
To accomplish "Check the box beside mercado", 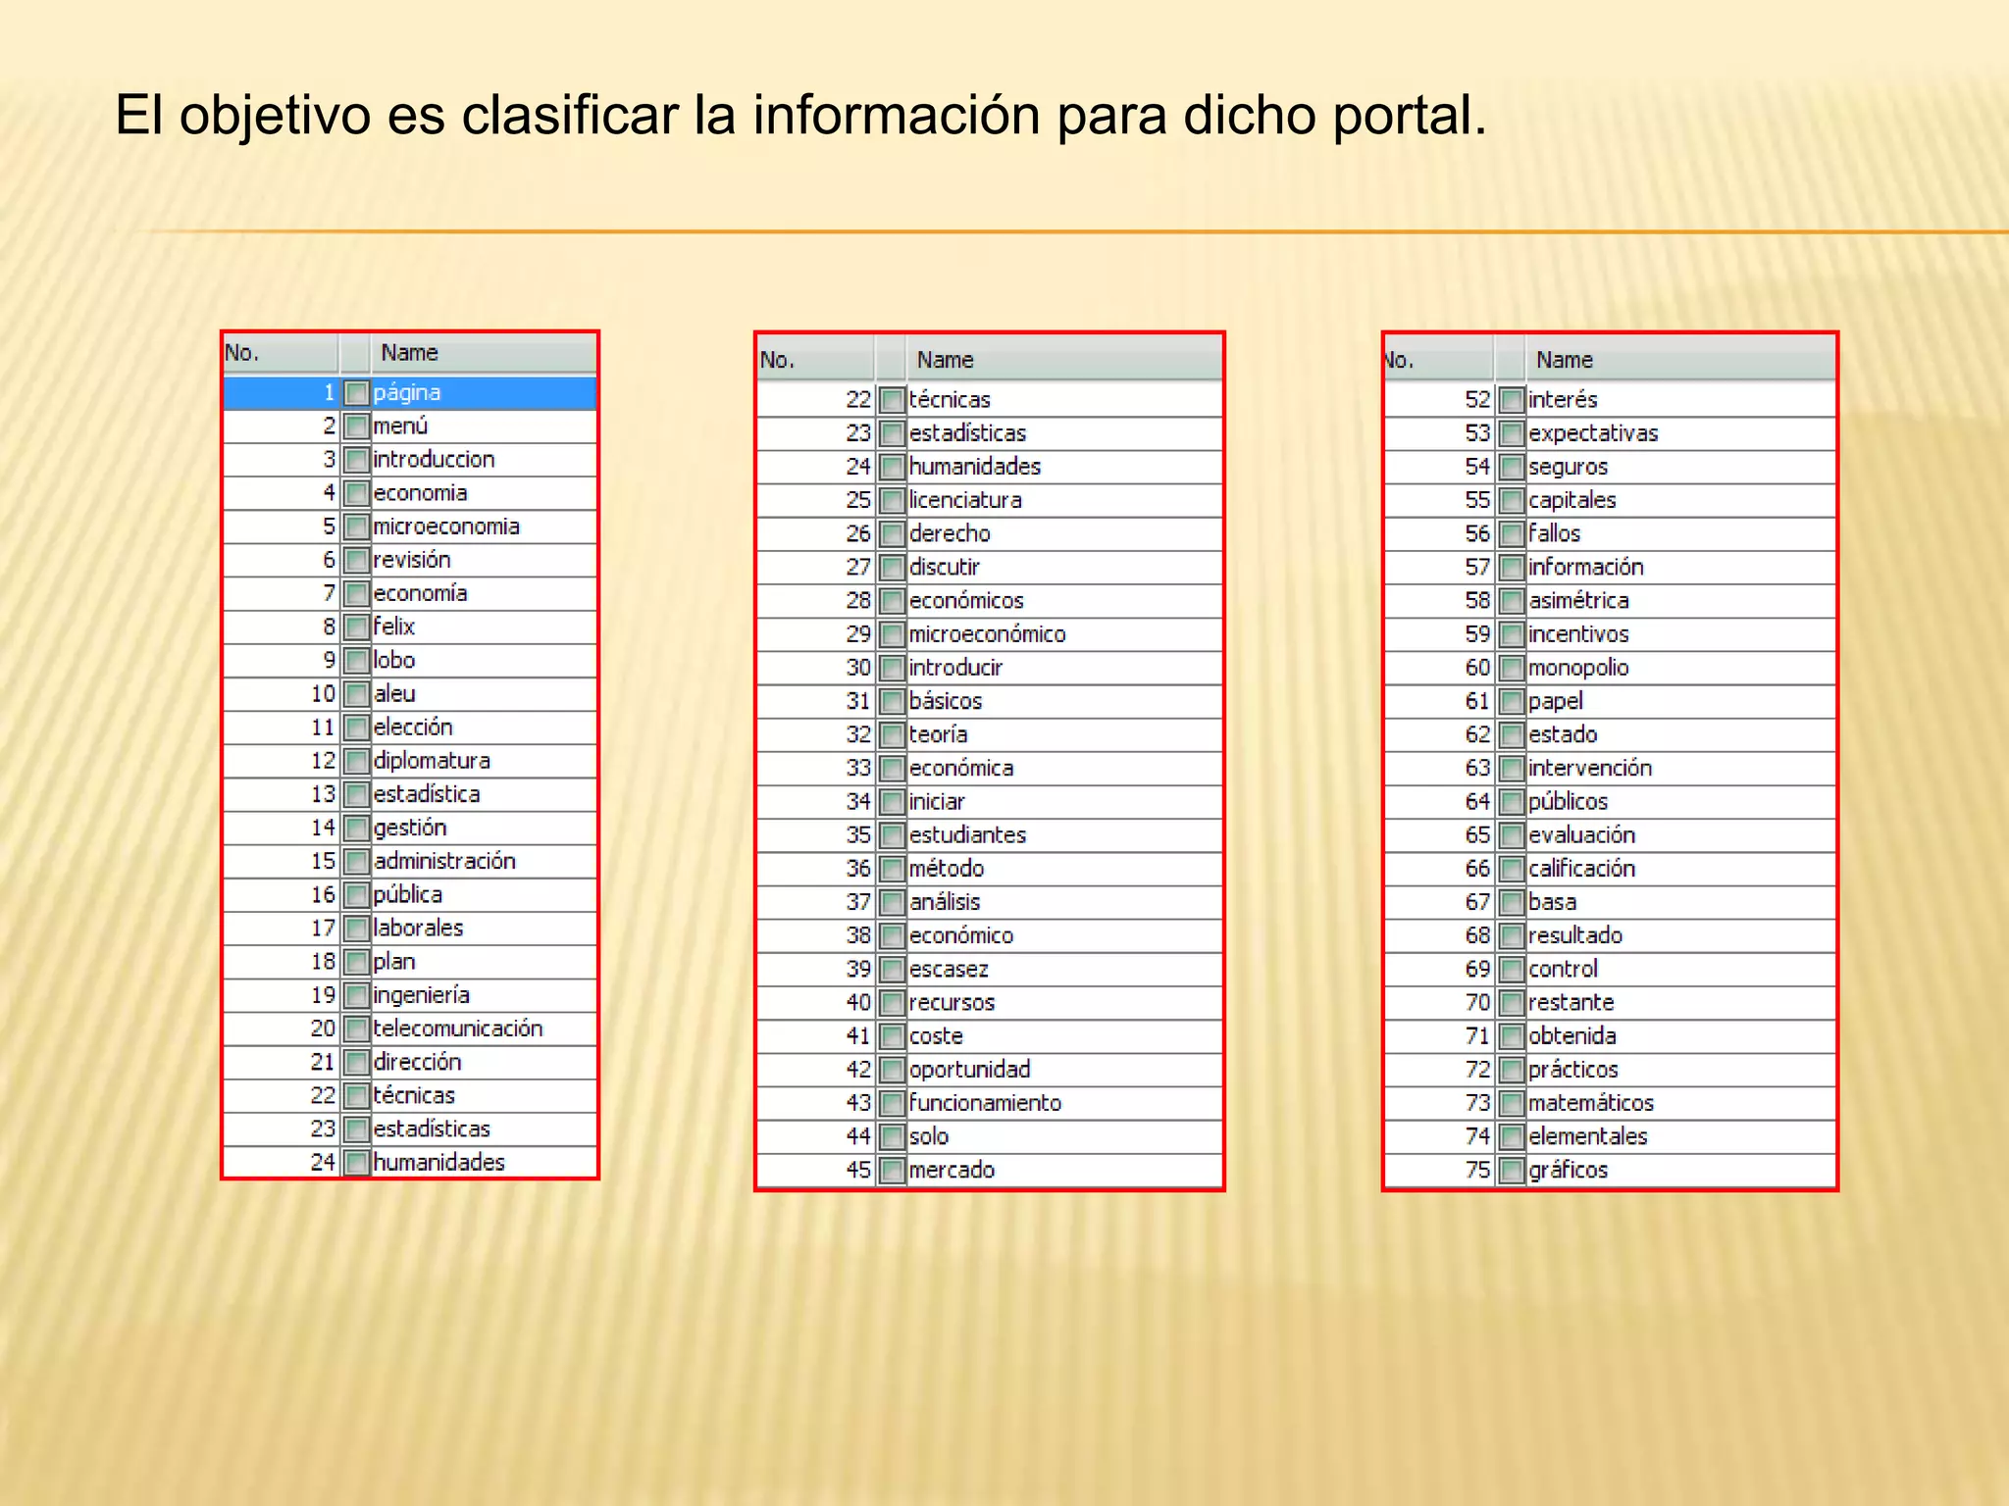I will [x=892, y=1171].
